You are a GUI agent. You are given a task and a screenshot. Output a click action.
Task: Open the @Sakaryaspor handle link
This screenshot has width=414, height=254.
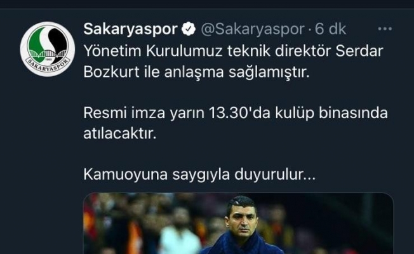click(x=253, y=29)
